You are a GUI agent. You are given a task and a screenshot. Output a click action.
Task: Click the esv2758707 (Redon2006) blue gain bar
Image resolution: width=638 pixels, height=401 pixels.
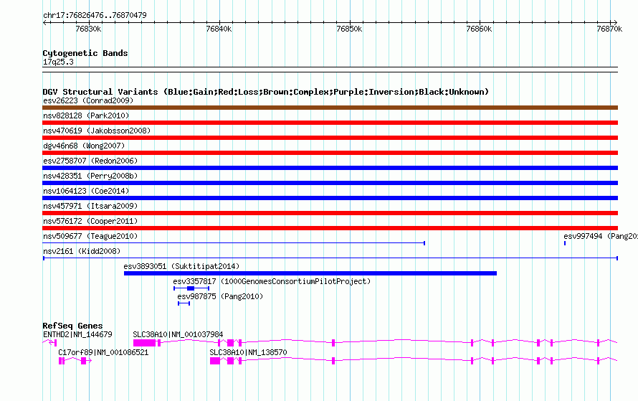click(330, 168)
